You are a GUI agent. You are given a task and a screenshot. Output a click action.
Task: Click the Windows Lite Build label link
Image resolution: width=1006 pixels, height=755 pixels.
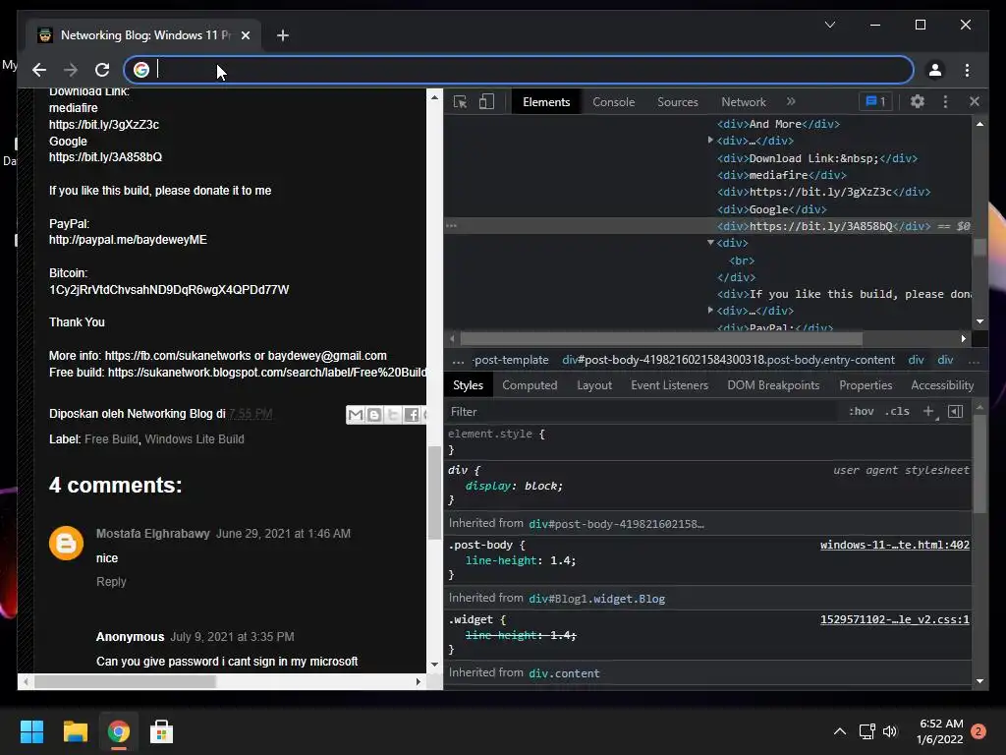195,439
